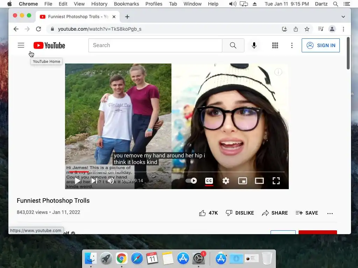358x268 pixels.
Task: Open the Chrome profile avatar
Action: coord(332,29)
